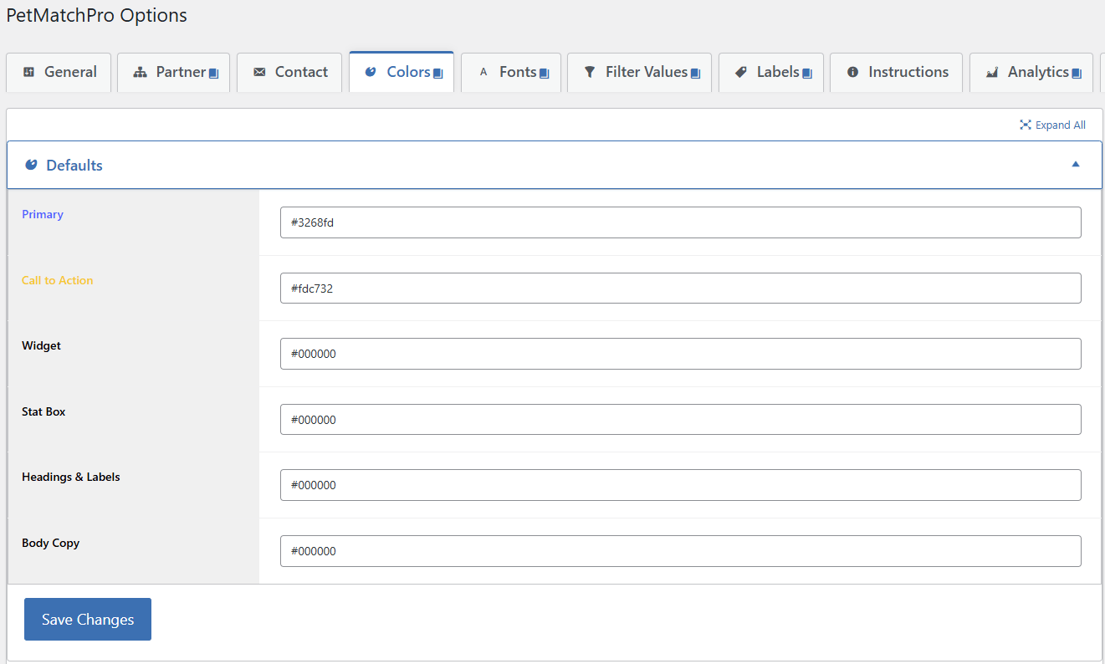
Task: Focus the Call to Action color field
Action: (680, 289)
